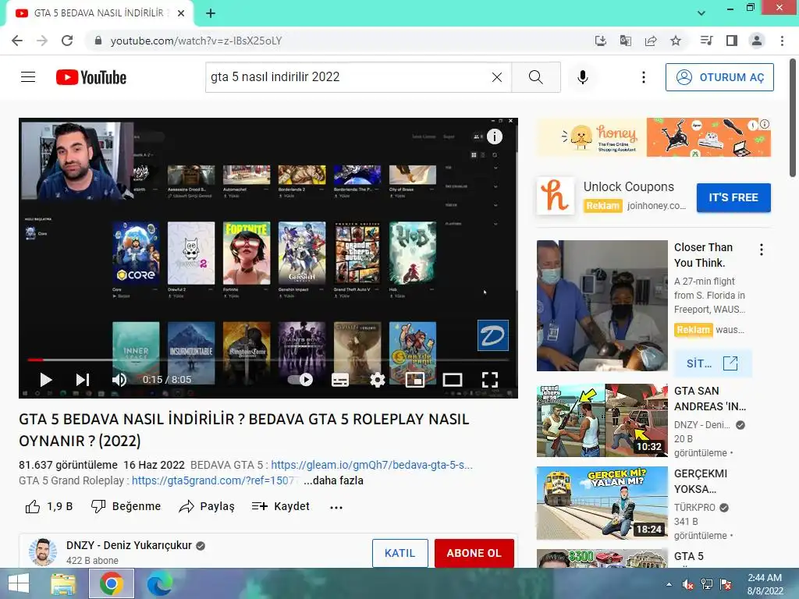Install app icon in address bar

coord(600,41)
